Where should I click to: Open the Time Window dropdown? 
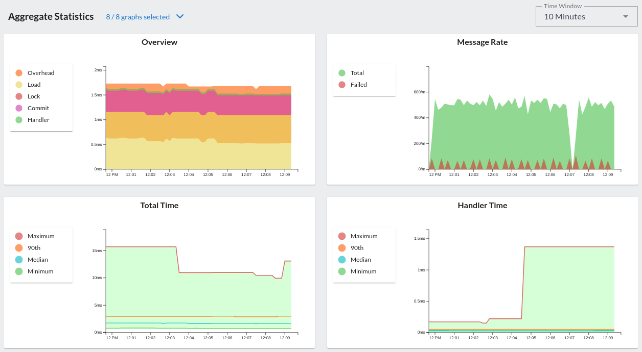pos(586,16)
